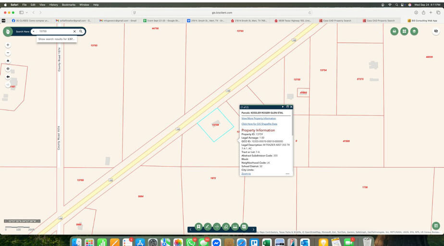
Task: Click the My Location button
Action: tap(8, 69)
